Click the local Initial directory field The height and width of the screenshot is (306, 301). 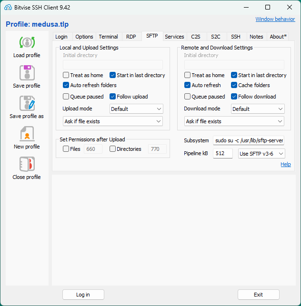(113, 65)
